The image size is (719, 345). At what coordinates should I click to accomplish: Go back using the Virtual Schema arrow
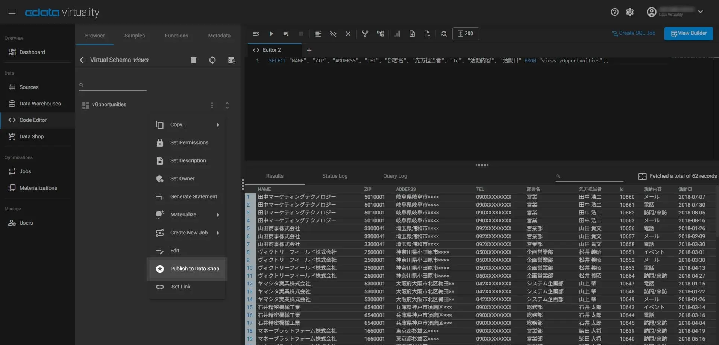(83, 60)
